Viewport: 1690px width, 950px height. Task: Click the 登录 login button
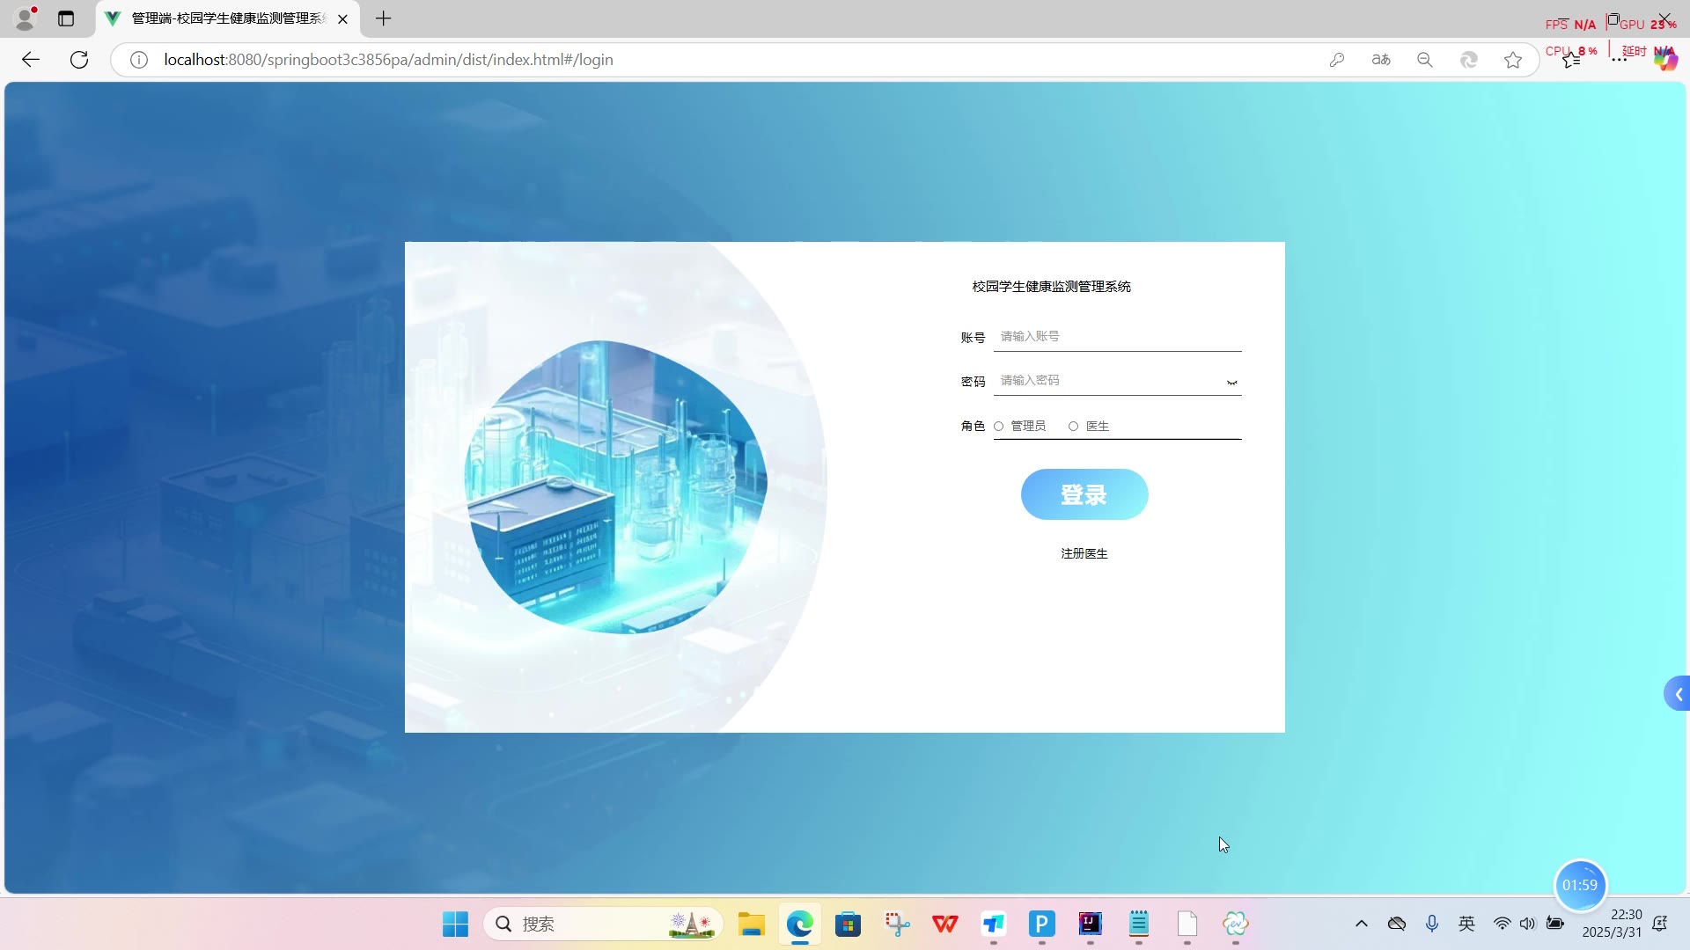[x=1084, y=494]
